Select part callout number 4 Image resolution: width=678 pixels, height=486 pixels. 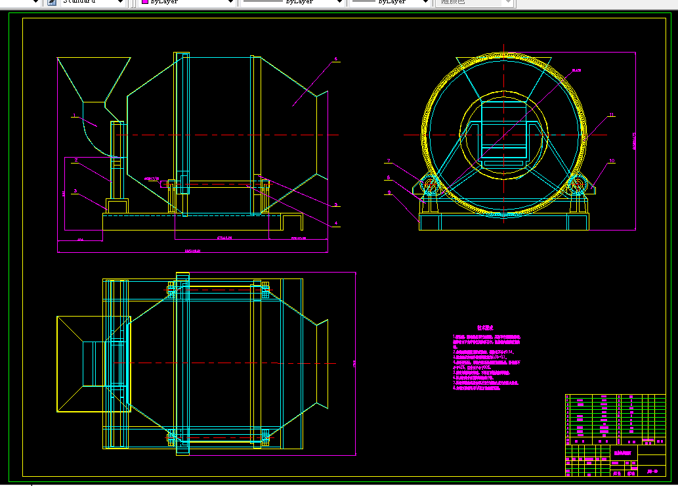[x=336, y=223]
